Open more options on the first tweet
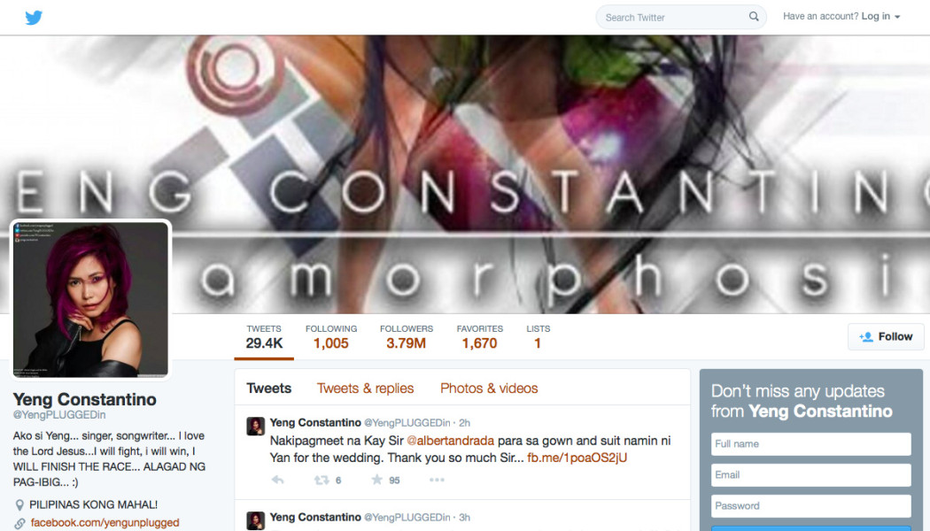This screenshot has width=930, height=531. click(x=437, y=480)
